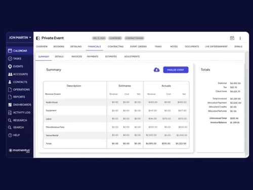253x190 pixels.
Task: Click the Subtotal value in Totals
Action: click(235, 83)
